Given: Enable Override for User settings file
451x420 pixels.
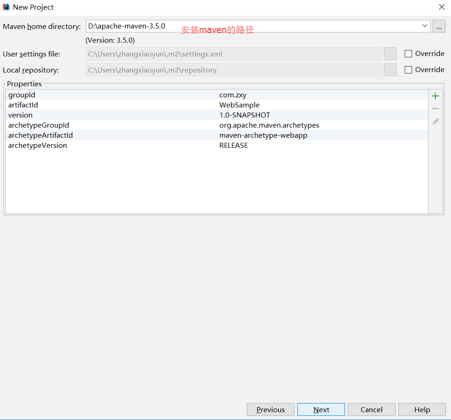Looking at the screenshot, I should (408, 54).
